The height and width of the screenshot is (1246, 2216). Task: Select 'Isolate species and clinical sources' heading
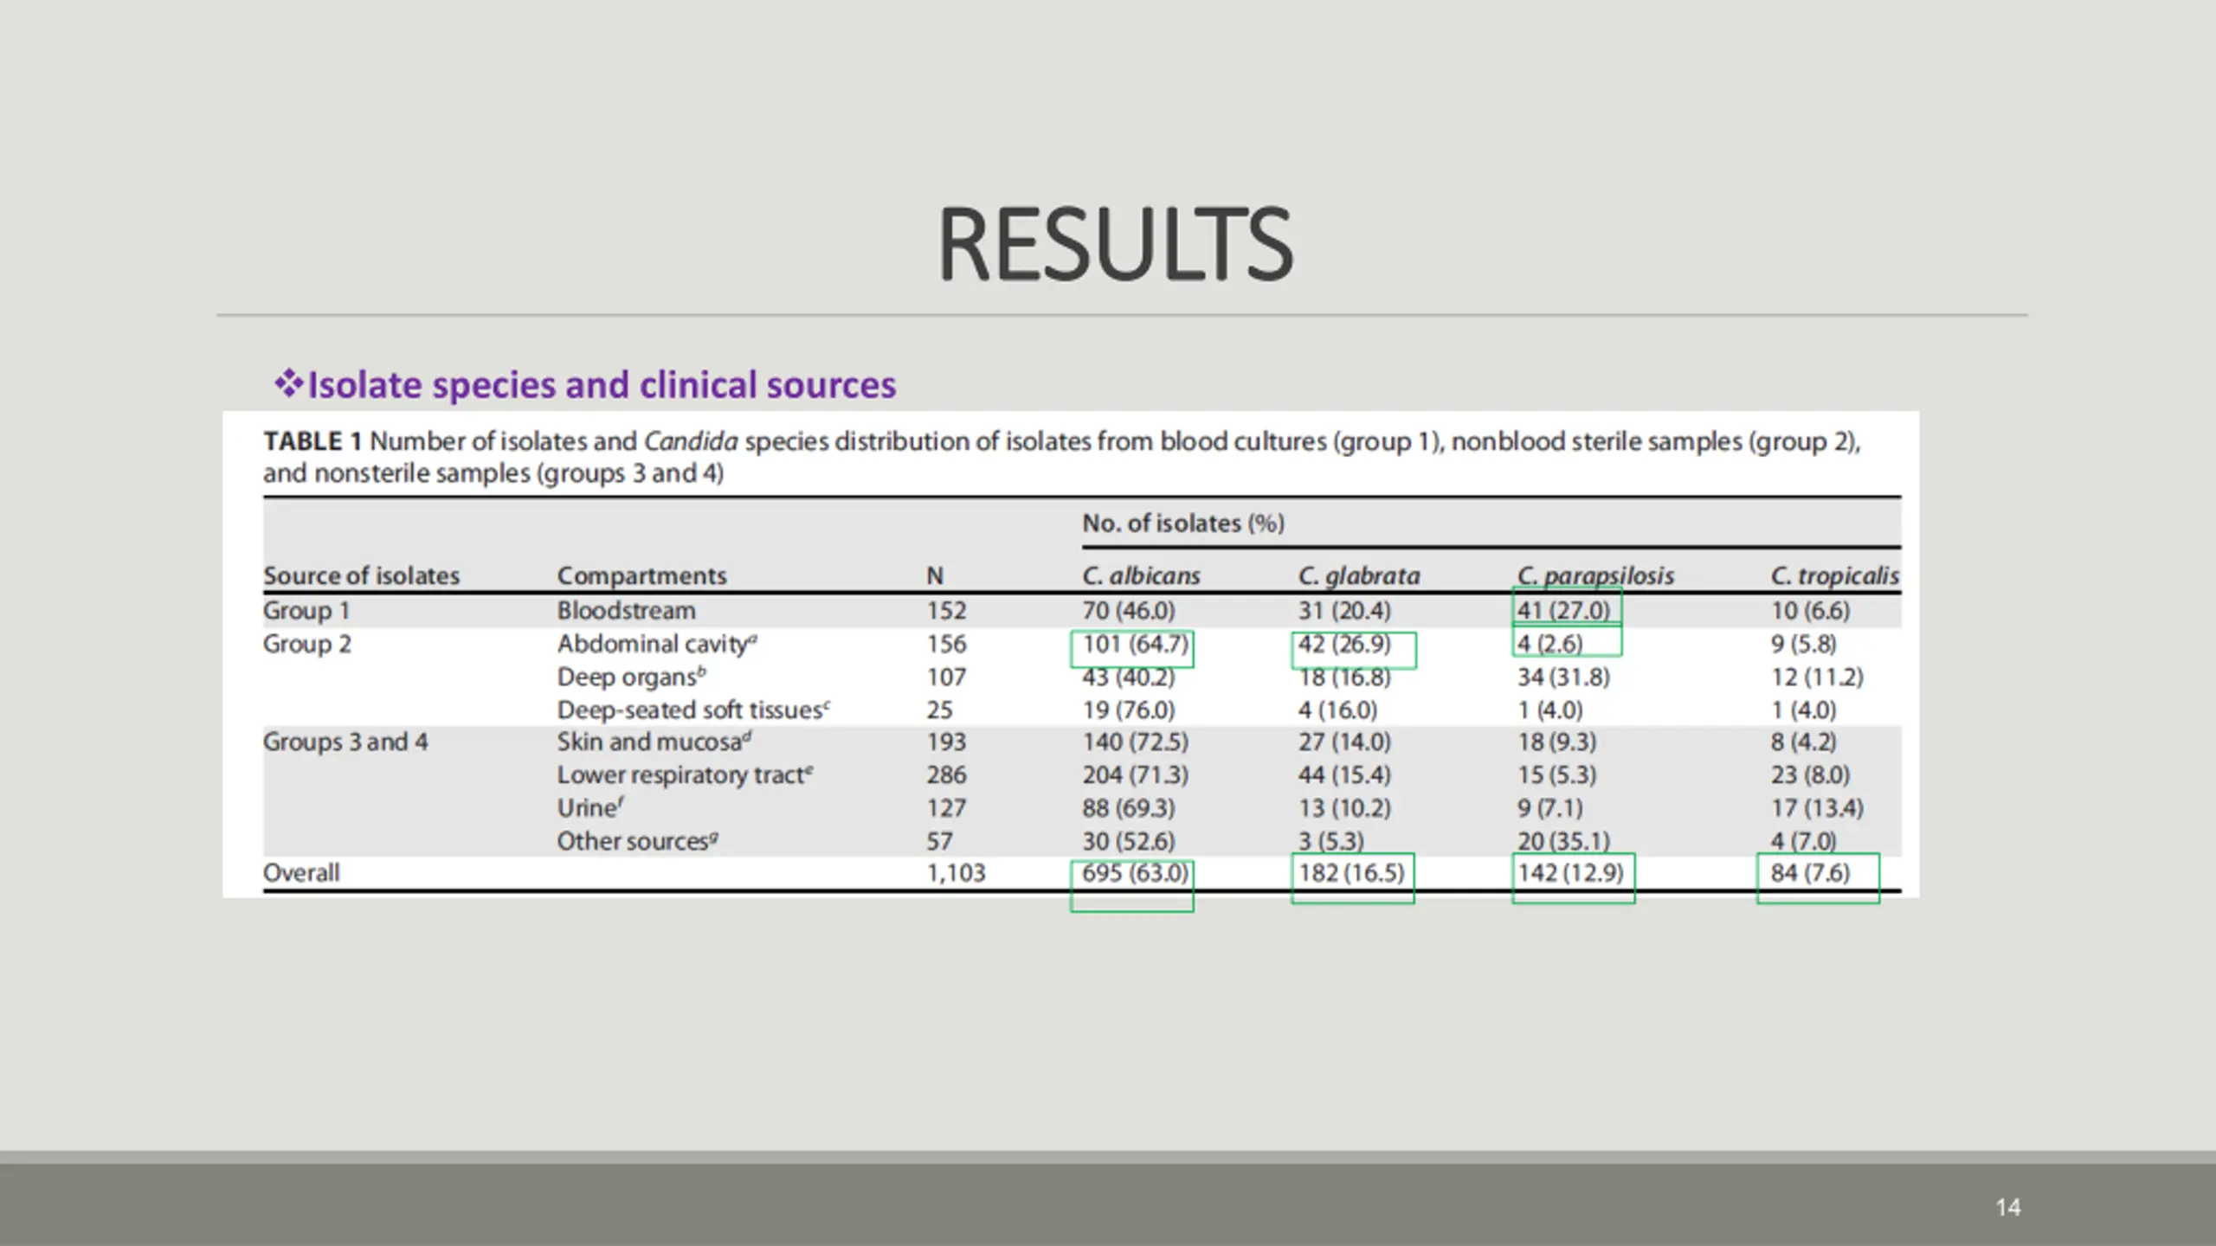tap(602, 385)
